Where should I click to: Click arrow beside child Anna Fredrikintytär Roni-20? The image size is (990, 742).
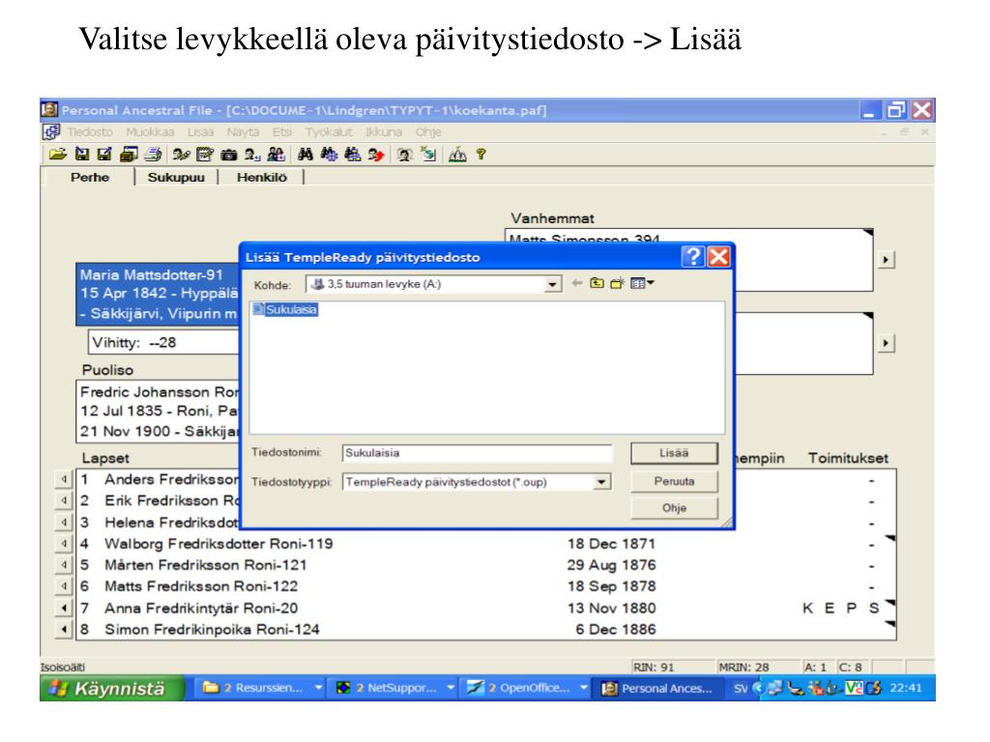pyautogui.click(x=64, y=609)
